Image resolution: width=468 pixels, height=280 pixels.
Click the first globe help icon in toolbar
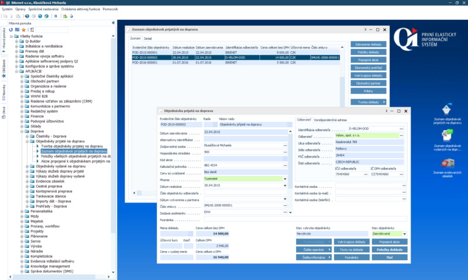27,16
